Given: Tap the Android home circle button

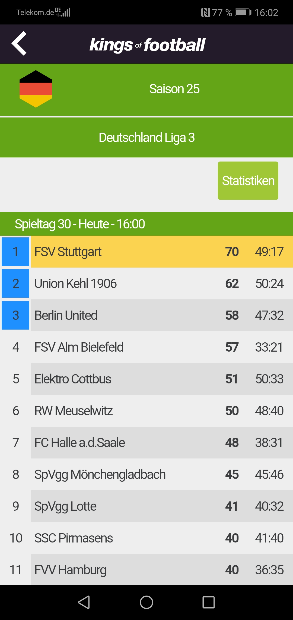Looking at the screenshot, I should tap(146, 602).
